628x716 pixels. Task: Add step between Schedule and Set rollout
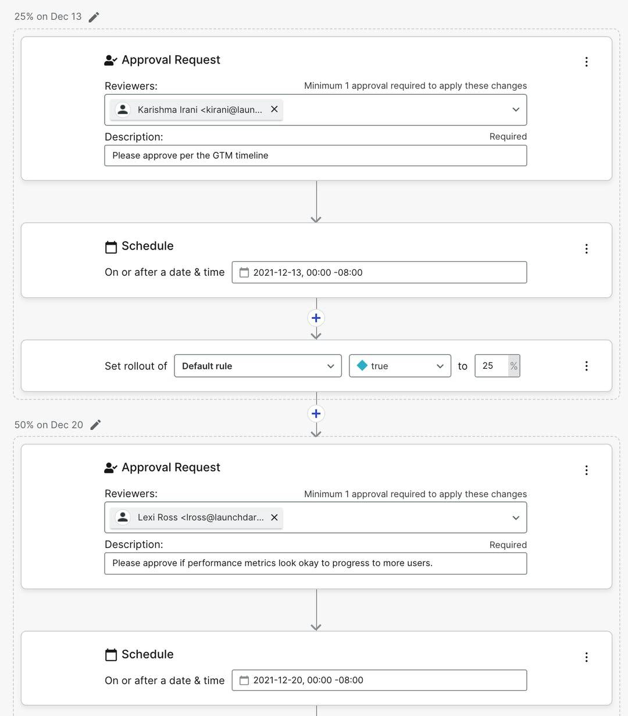316,318
